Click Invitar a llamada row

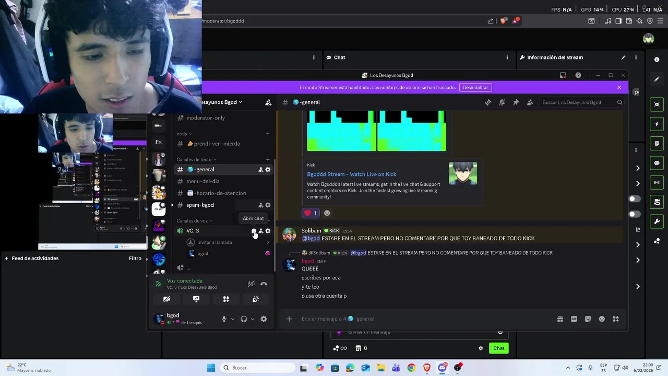228,242
